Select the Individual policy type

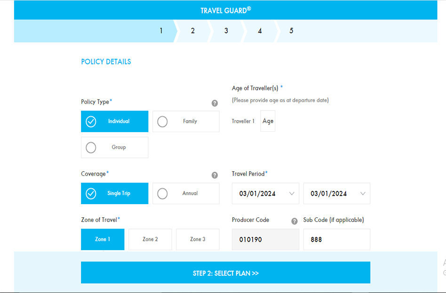pos(115,121)
